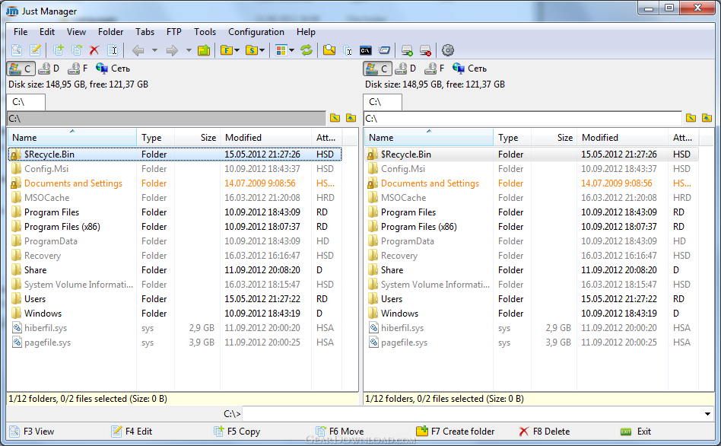Click the F7 Create folder button
Screen dimensions: 721x446
(x=456, y=432)
